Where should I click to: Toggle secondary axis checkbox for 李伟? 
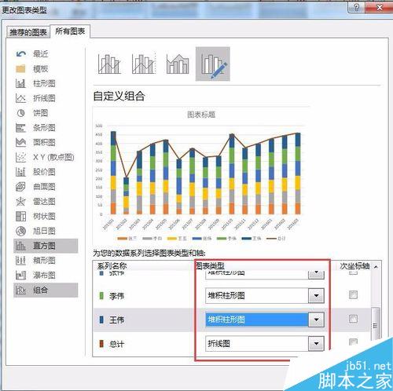353,295
